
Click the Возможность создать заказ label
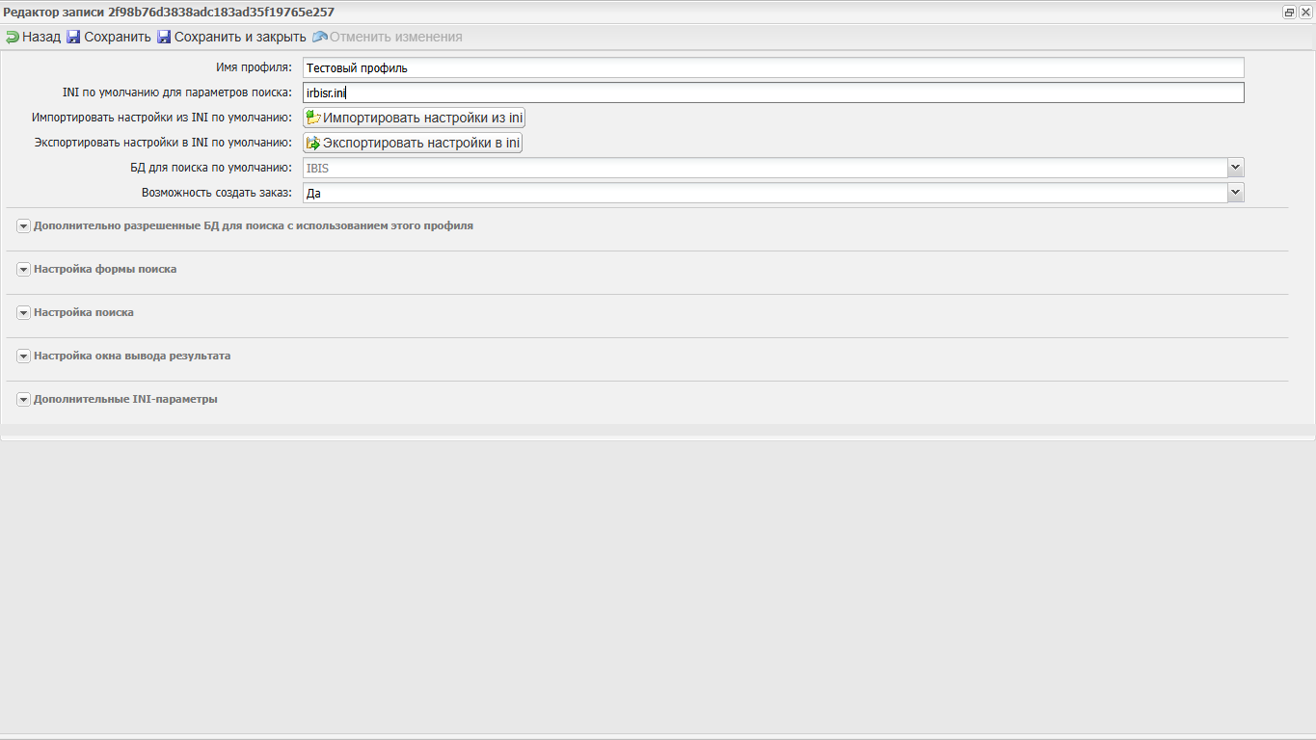[x=217, y=193]
